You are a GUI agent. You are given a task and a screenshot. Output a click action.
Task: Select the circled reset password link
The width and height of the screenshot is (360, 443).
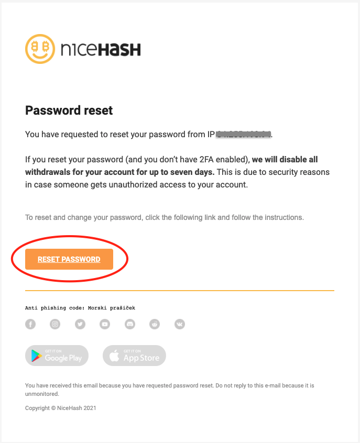click(69, 259)
